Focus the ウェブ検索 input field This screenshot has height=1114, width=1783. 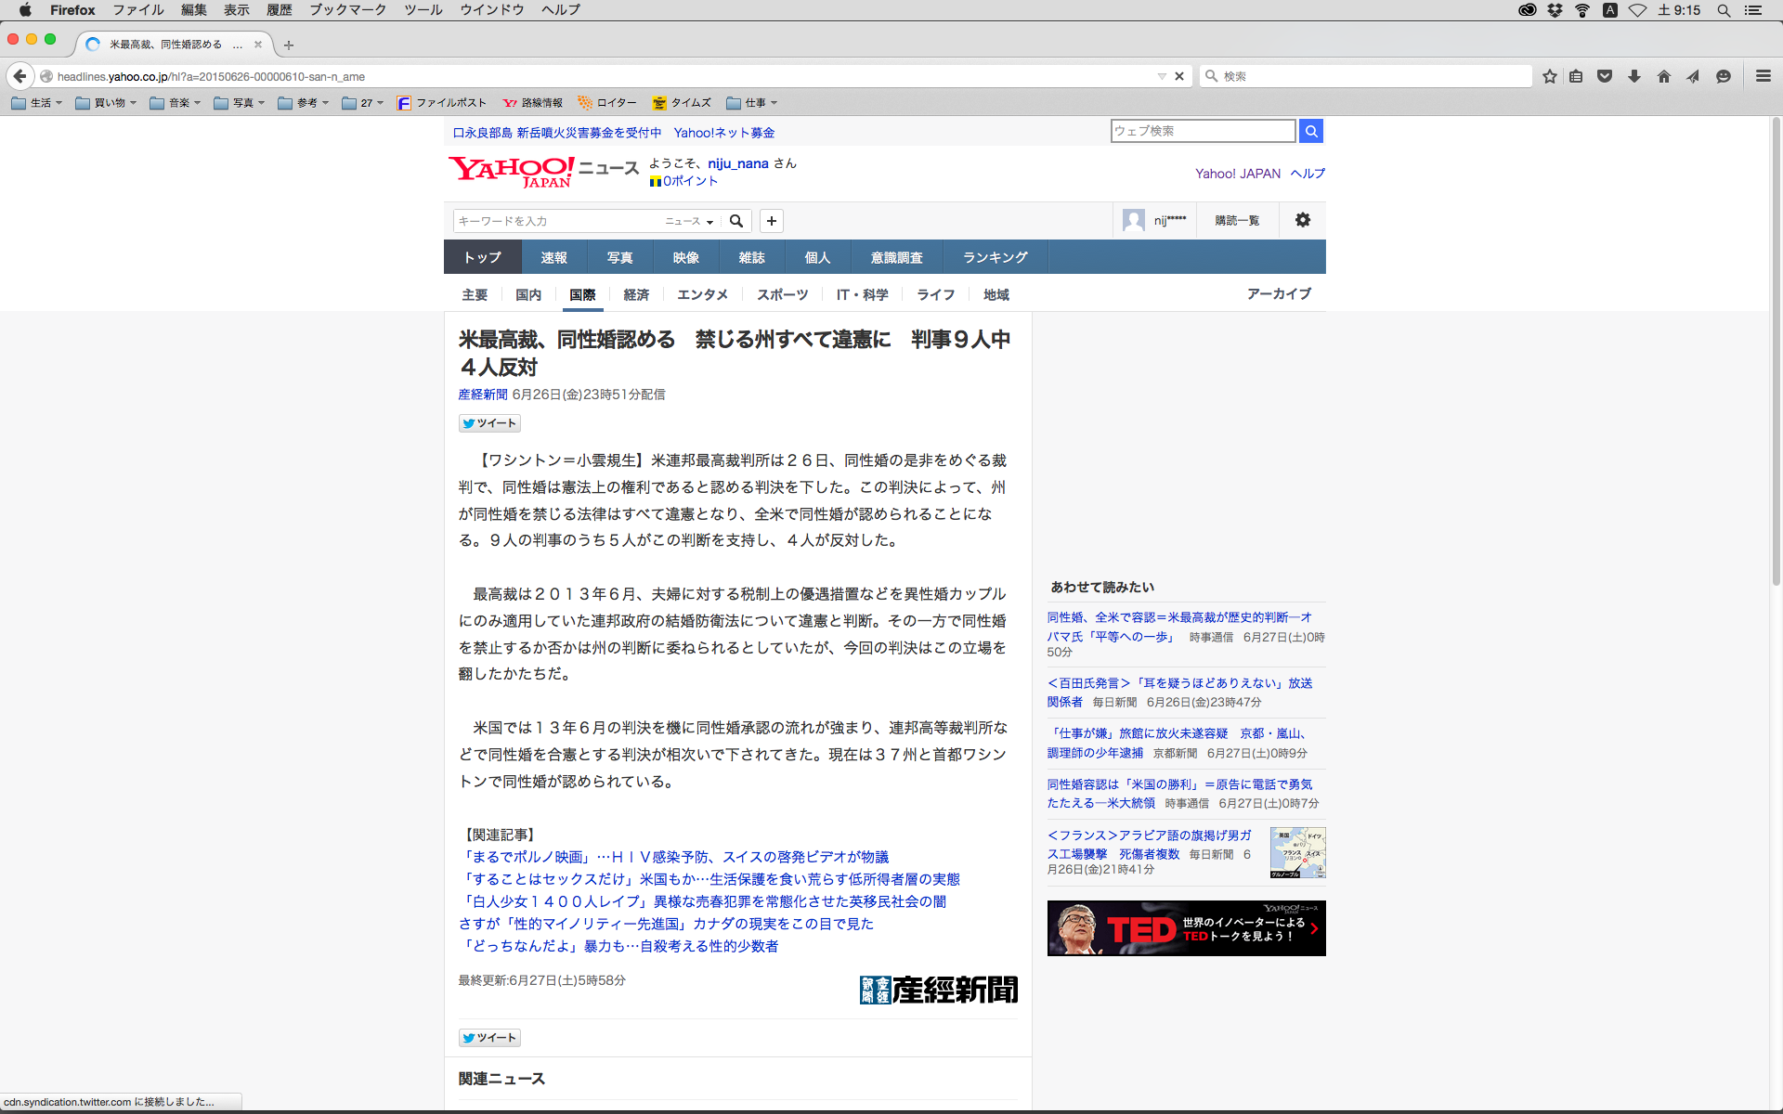pos(1202,131)
